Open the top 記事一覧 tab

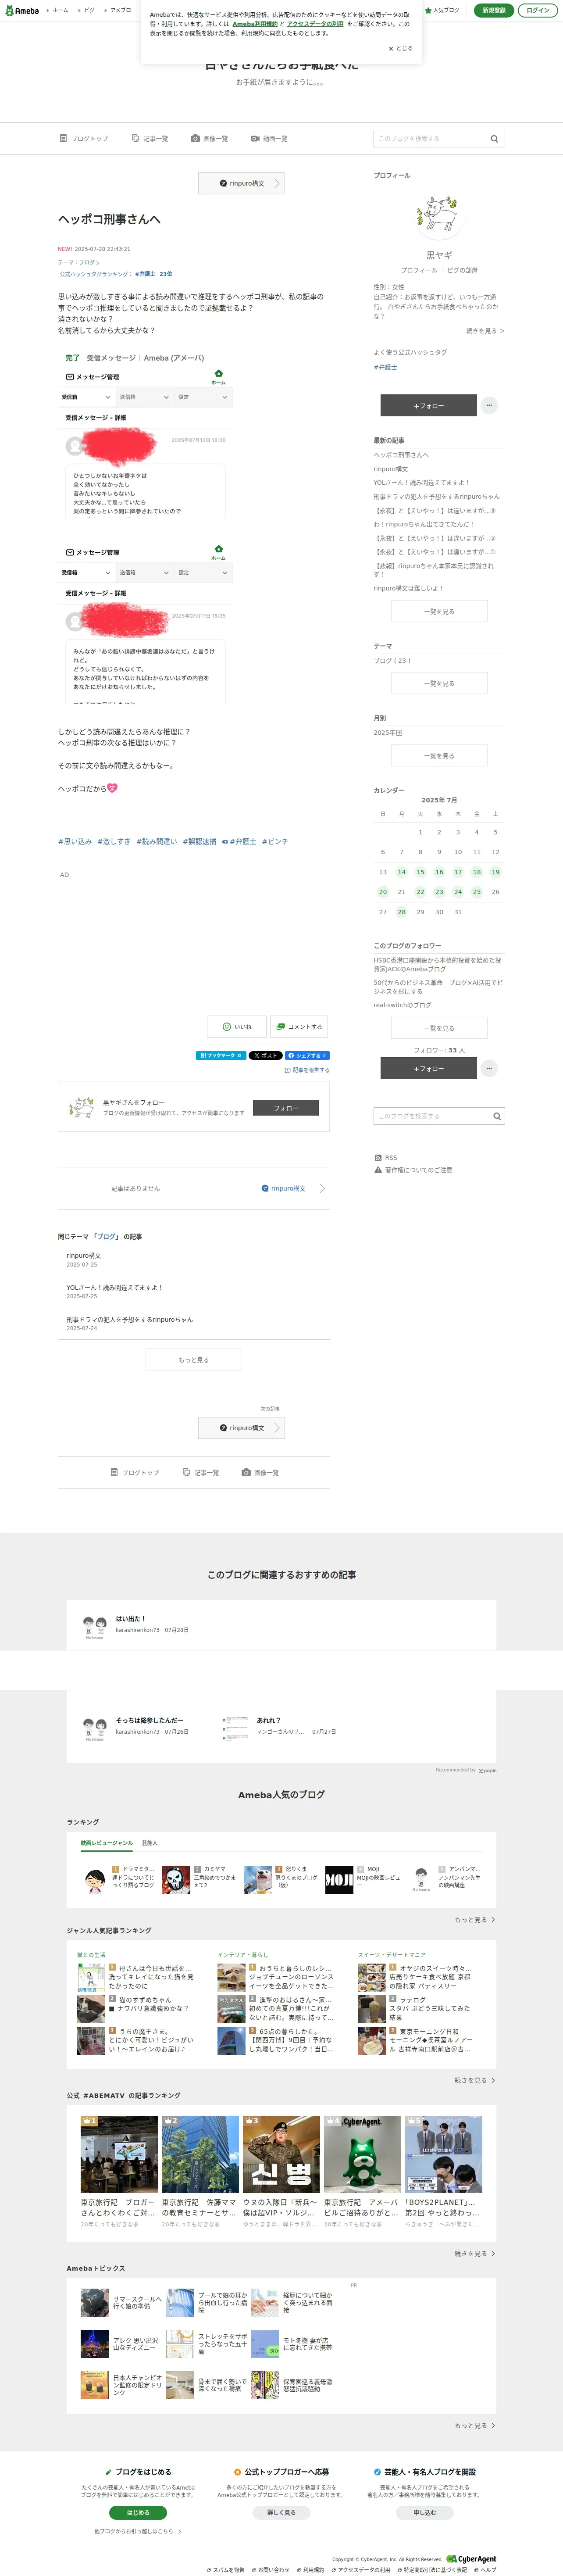(149, 139)
